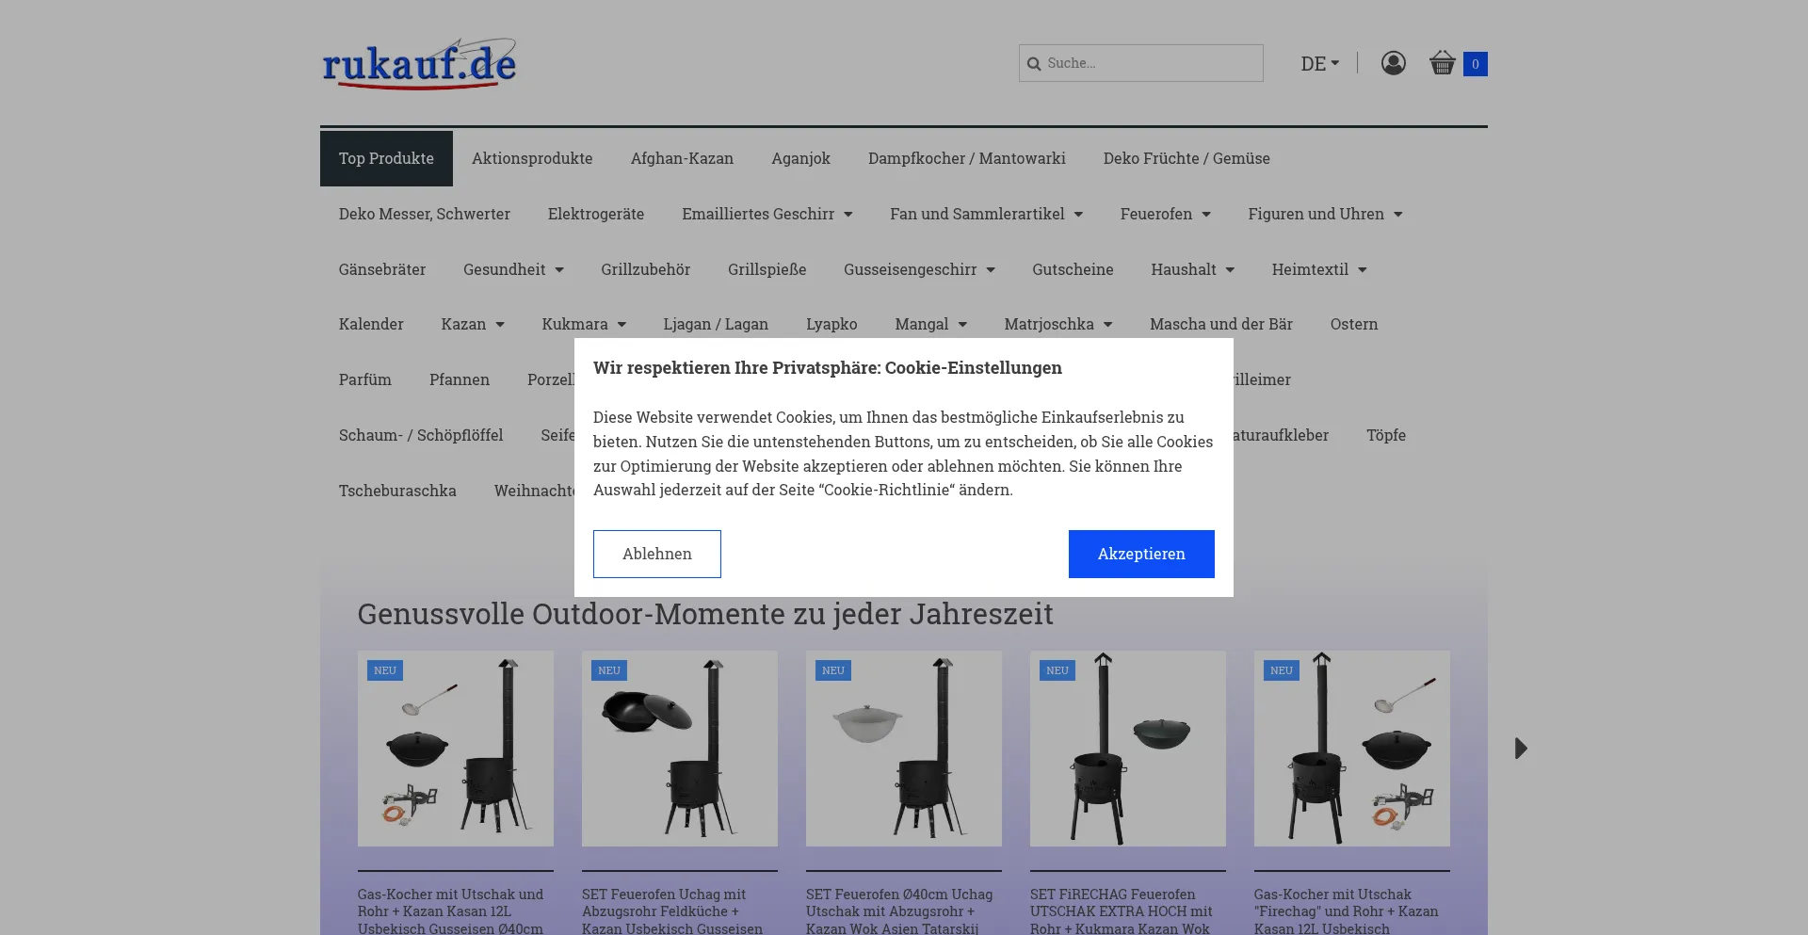Click the search magnifier icon
The width and height of the screenshot is (1808, 935).
coord(1034,64)
